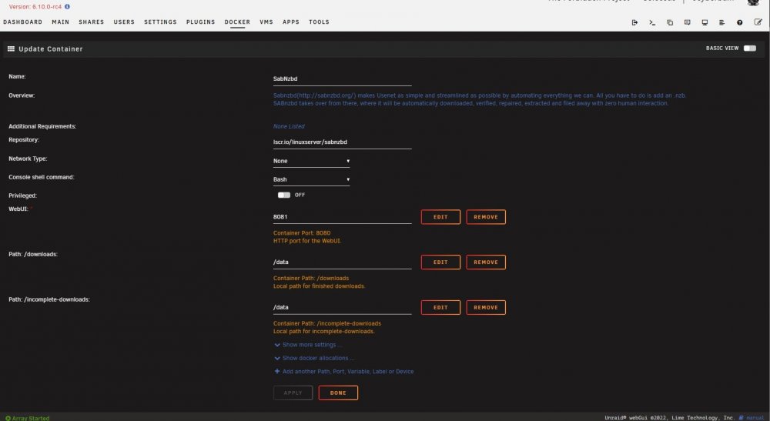Open the Users tab
The image size is (770, 421).
point(124,22)
